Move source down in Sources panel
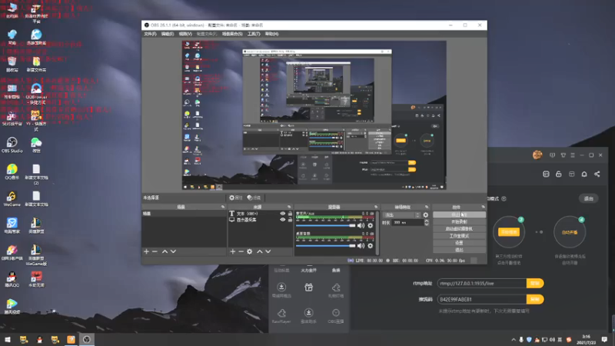 coord(268,251)
